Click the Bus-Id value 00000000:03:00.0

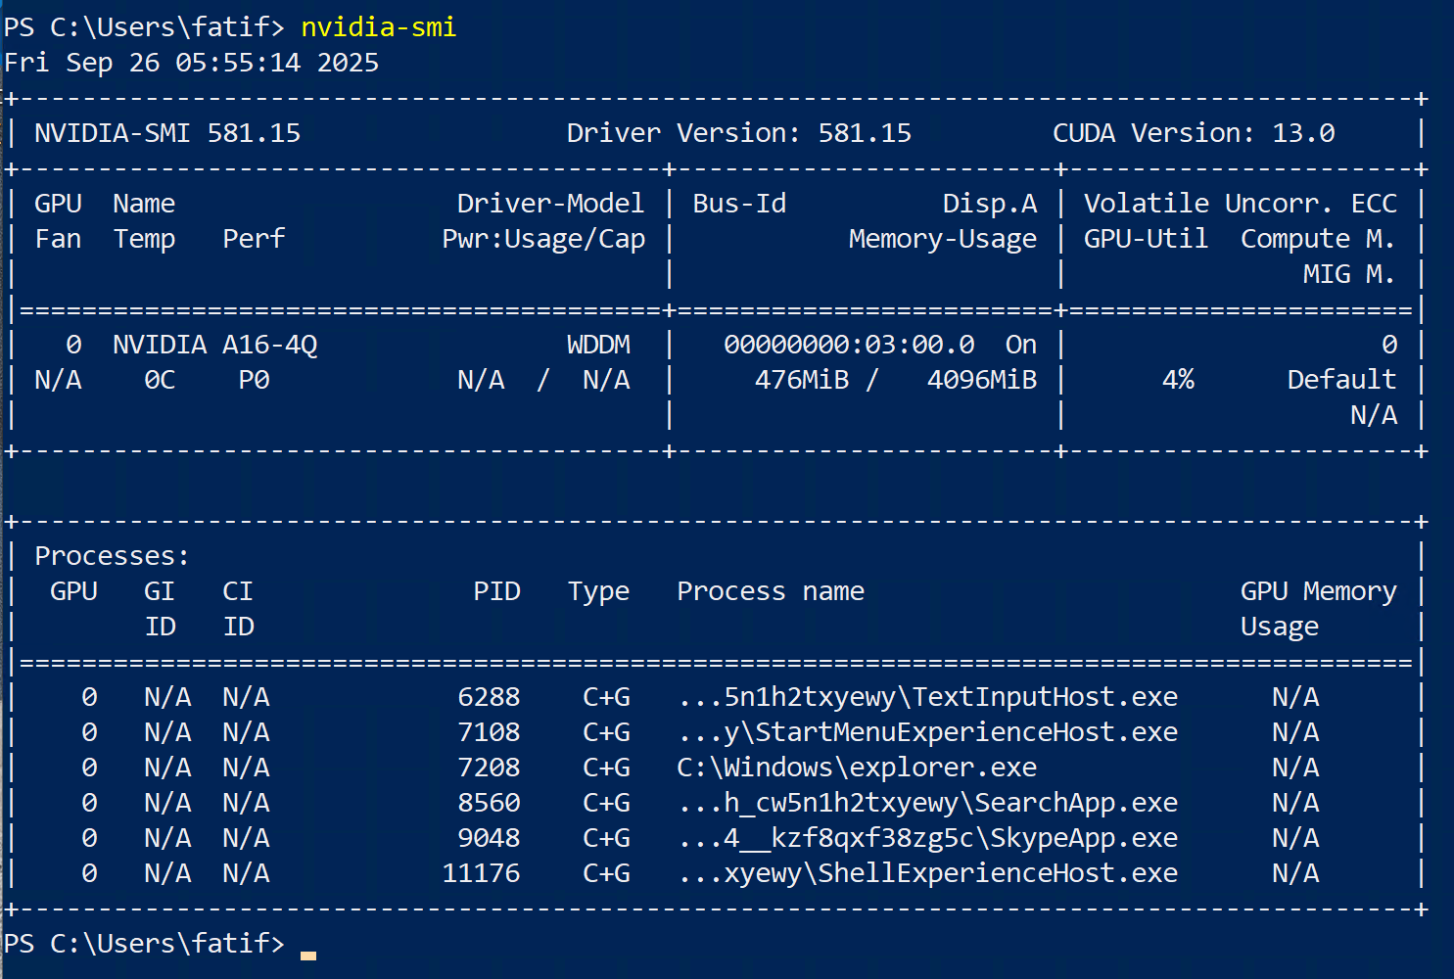coord(849,345)
